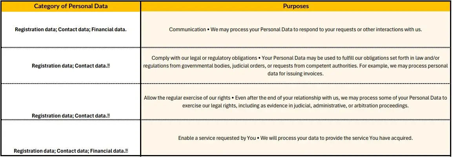Screen dimensions: 452x157
Task: Select the 'Purposes' column header
Action: pos(295,6)
